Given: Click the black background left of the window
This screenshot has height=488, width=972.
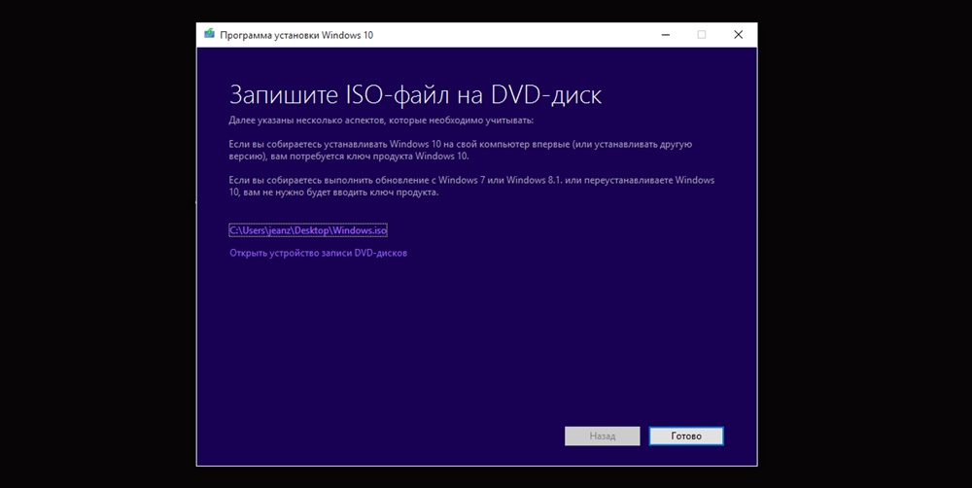Looking at the screenshot, I should click(97, 243).
